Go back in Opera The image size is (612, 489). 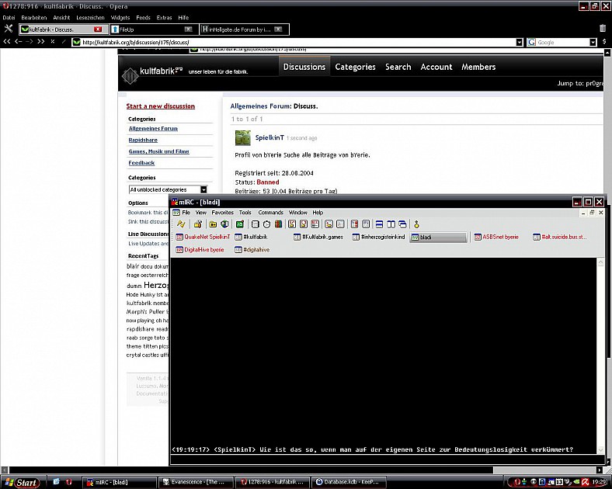tap(19, 42)
